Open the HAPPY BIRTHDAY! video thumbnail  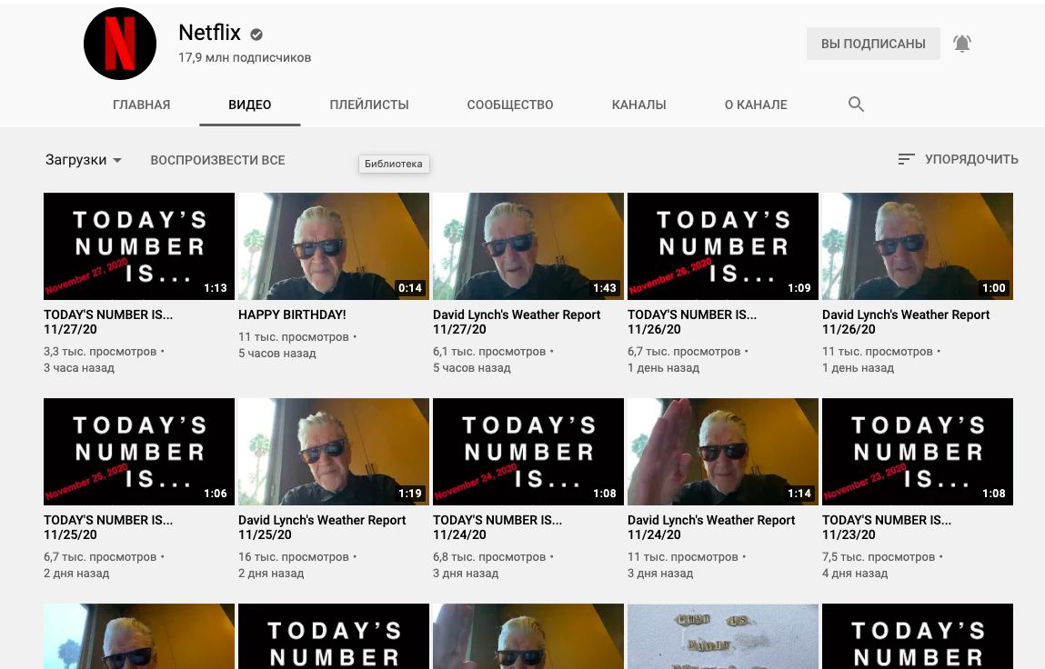click(334, 246)
